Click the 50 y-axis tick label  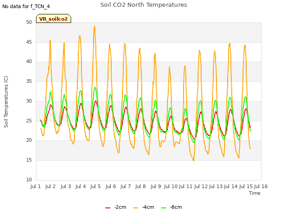pos(29,22)
